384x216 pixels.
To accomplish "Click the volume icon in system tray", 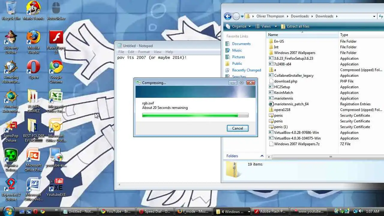I will (361, 211).
